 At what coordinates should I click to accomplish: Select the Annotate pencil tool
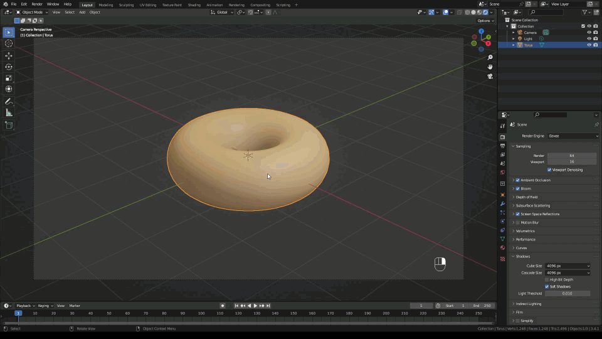(x=9, y=101)
